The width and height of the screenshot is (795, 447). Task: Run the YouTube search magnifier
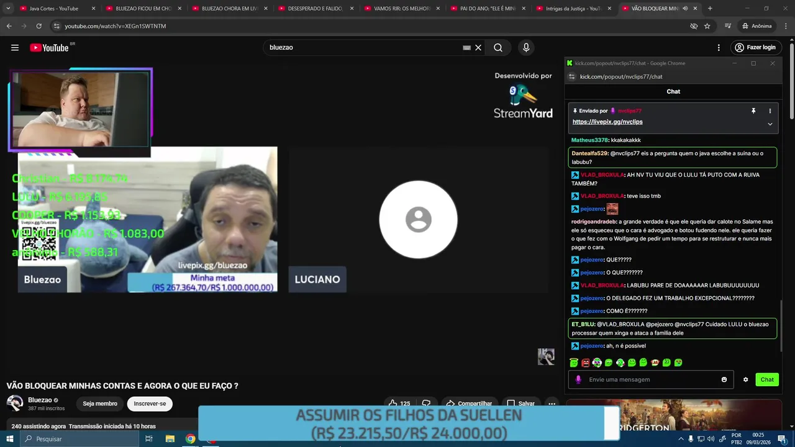click(498, 48)
